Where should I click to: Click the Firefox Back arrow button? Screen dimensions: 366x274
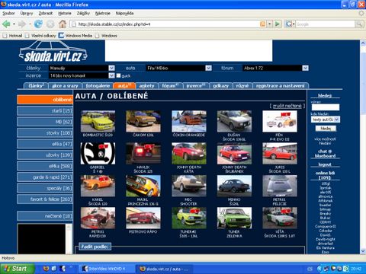coord(6,24)
